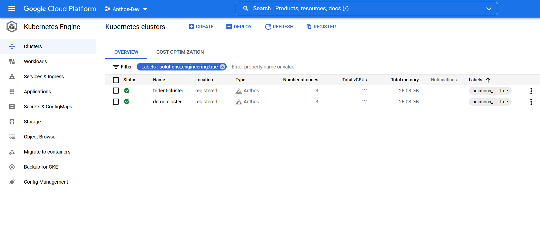Click the Workloads sidebar icon
This screenshot has width=540, height=226.
12,61
